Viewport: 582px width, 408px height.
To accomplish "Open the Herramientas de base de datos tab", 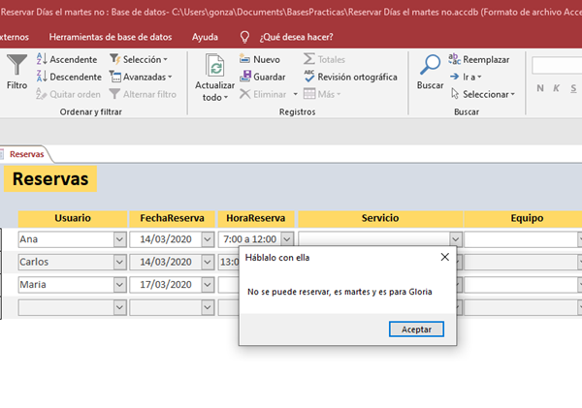I will click(111, 37).
